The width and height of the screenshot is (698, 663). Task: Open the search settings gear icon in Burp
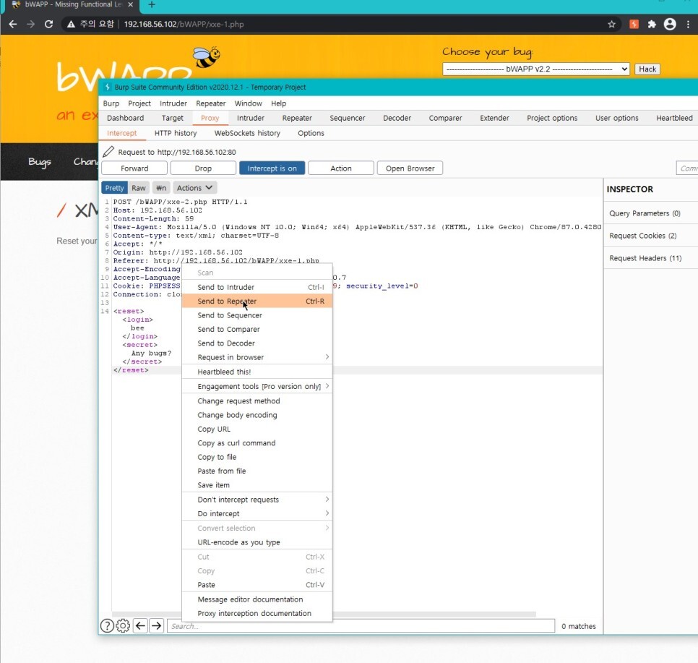[123, 625]
